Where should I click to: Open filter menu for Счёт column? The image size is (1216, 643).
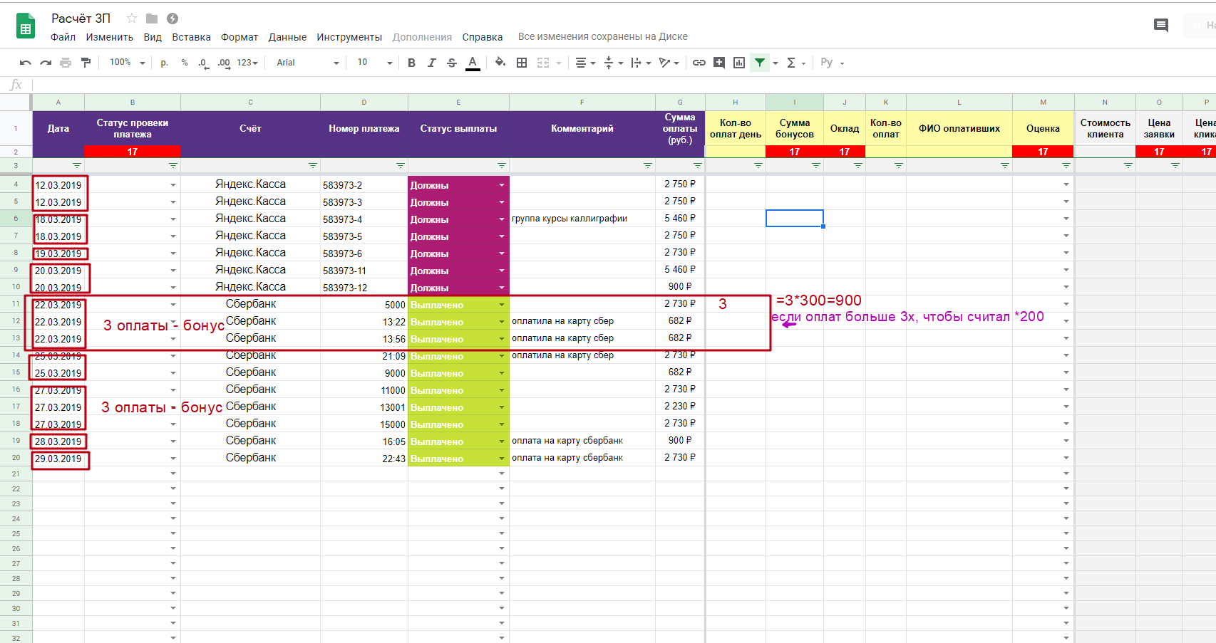tap(313, 166)
